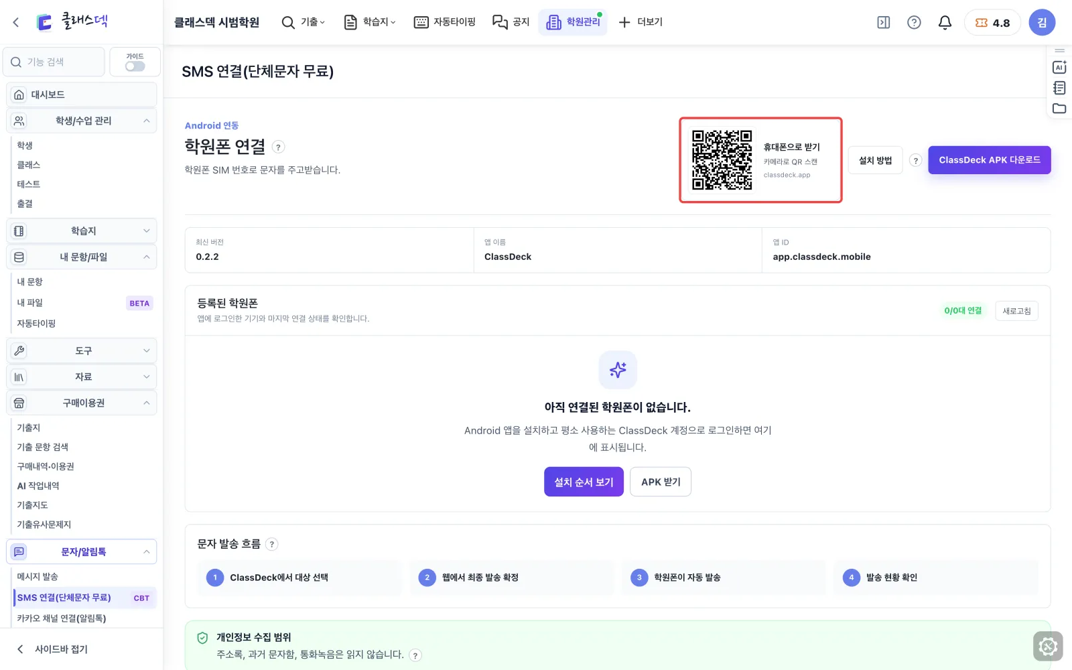Download the ClassDeck APK
The width and height of the screenshot is (1072, 670).
pyautogui.click(x=989, y=160)
